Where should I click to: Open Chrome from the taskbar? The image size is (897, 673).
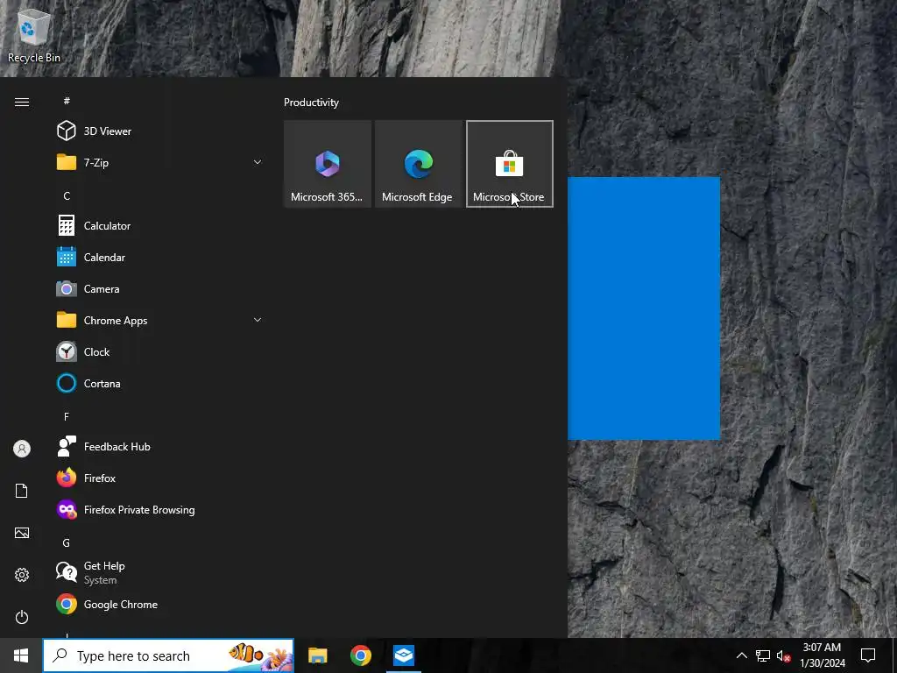361,655
